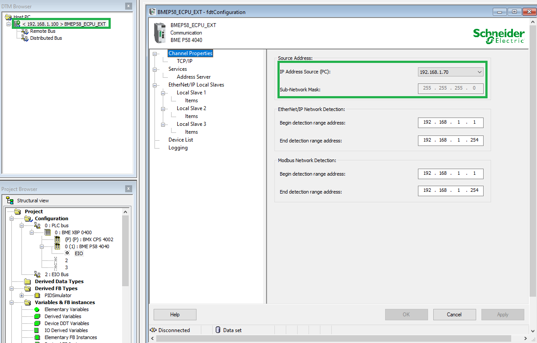Viewport: 537px width, 343px height.
Task: Collapse the BME XBP 0400 rack node
Action: 32,233
